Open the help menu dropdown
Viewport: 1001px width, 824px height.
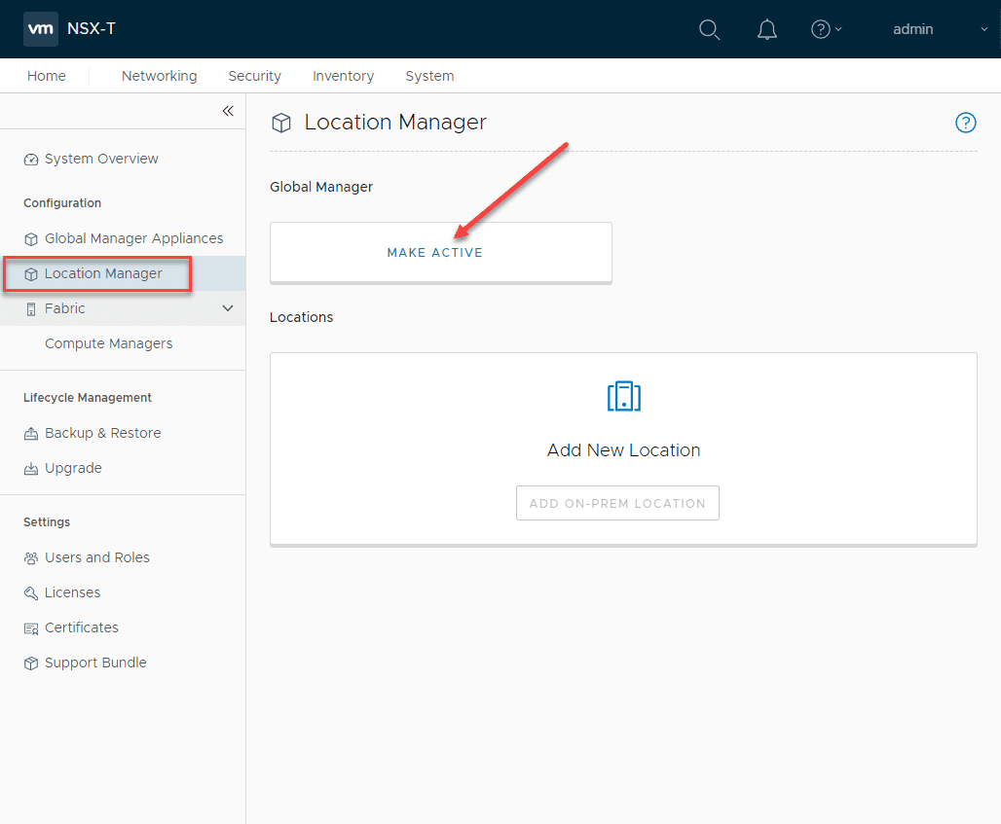(826, 28)
